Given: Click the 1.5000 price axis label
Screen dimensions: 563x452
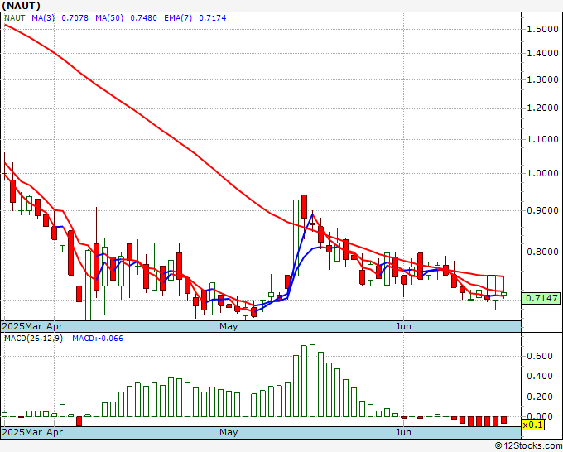Looking at the screenshot, I should (542, 29).
